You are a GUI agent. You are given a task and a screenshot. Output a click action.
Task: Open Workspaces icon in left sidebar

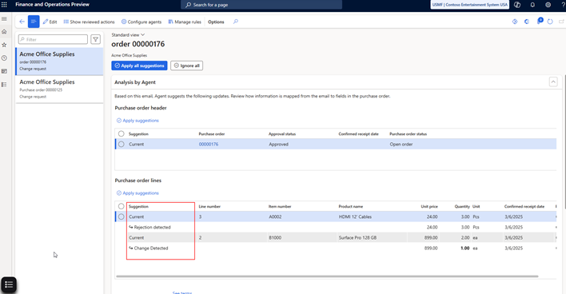[4, 71]
